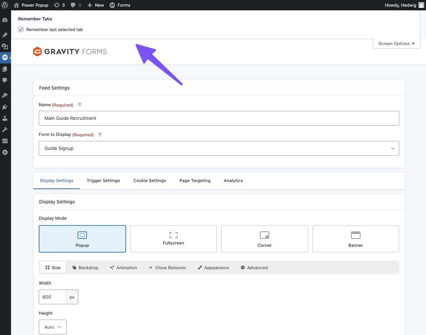The height and width of the screenshot is (335, 426).
Task: Click help icon next to Name field
Action: tap(80, 105)
